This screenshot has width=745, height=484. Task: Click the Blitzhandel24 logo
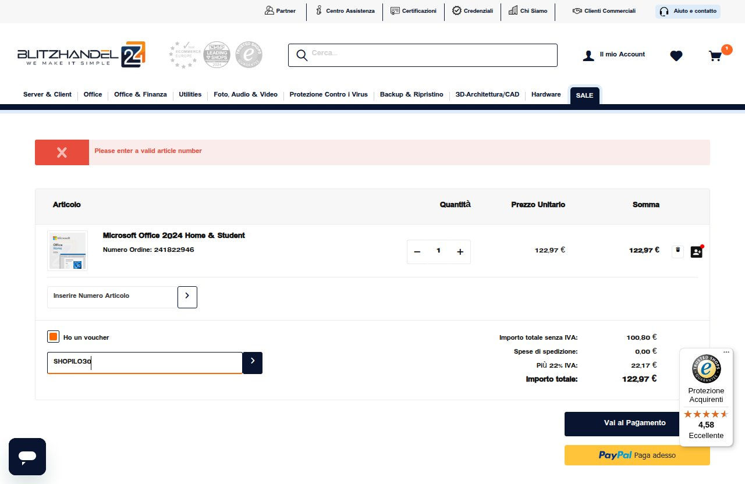81,55
